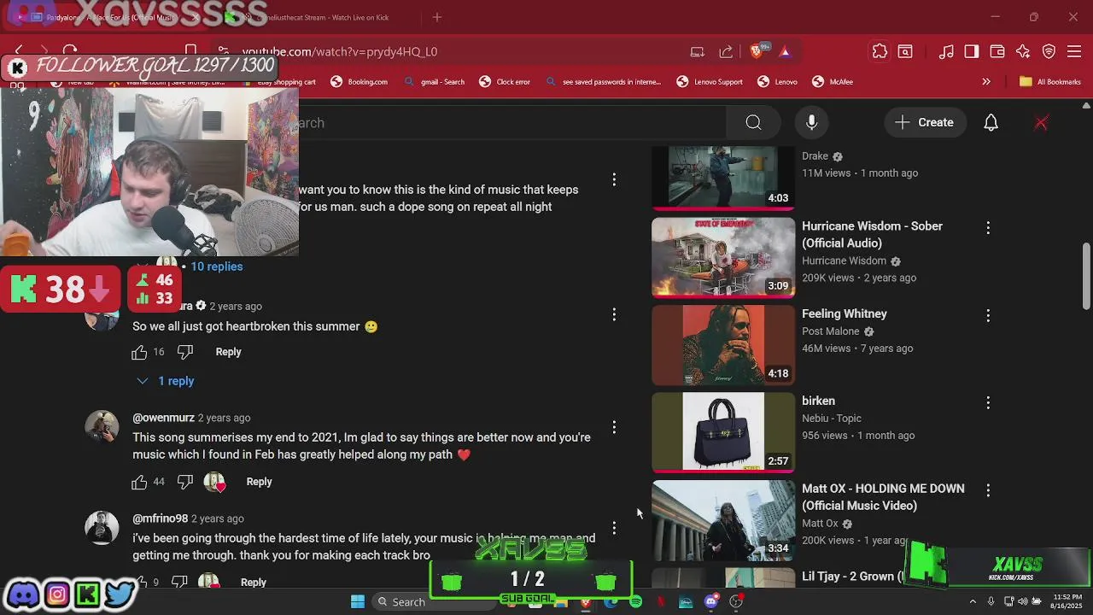The width and height of the screenshot is (1093, 615).
Task: Open the Clock error bookmark
Action: click(505, 82)
